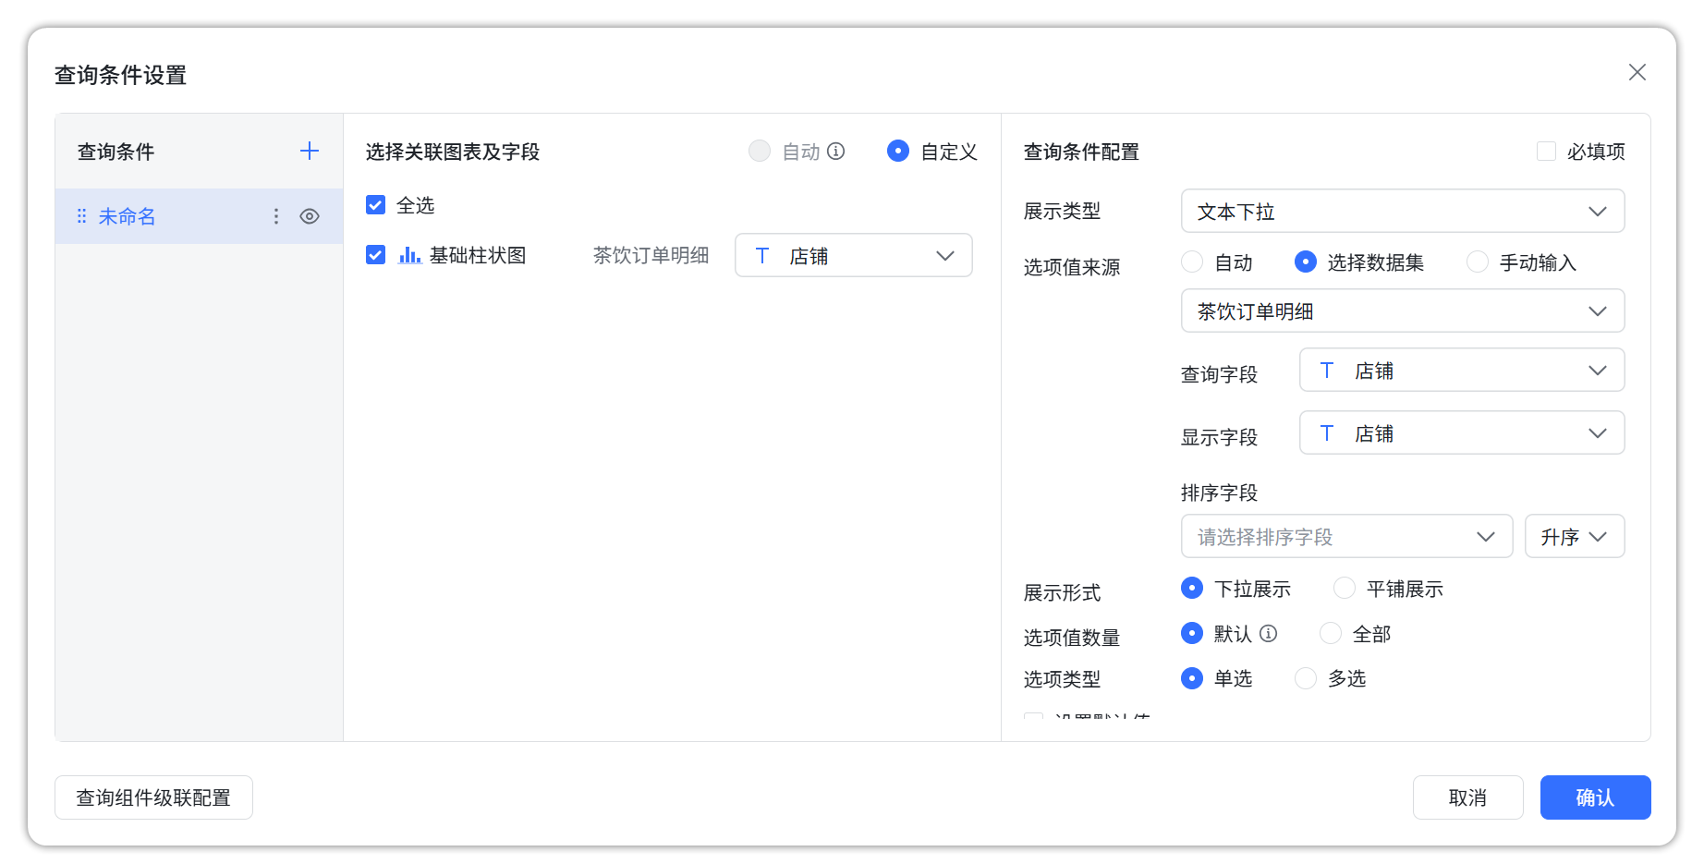Open the 展示类型 文本下拉 dropdown
The height and width of the screenshot is (864, 1704).
click(1403, 211)
